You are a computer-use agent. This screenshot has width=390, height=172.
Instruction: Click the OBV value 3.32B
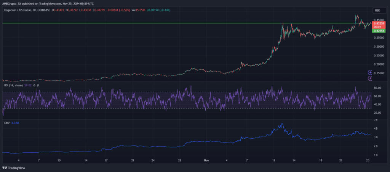pyautogui.click(x=15, y=122)
